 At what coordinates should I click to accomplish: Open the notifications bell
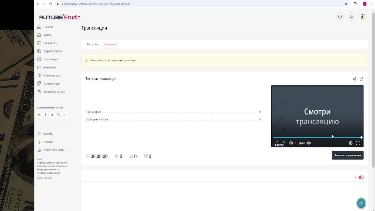[351, 17]
